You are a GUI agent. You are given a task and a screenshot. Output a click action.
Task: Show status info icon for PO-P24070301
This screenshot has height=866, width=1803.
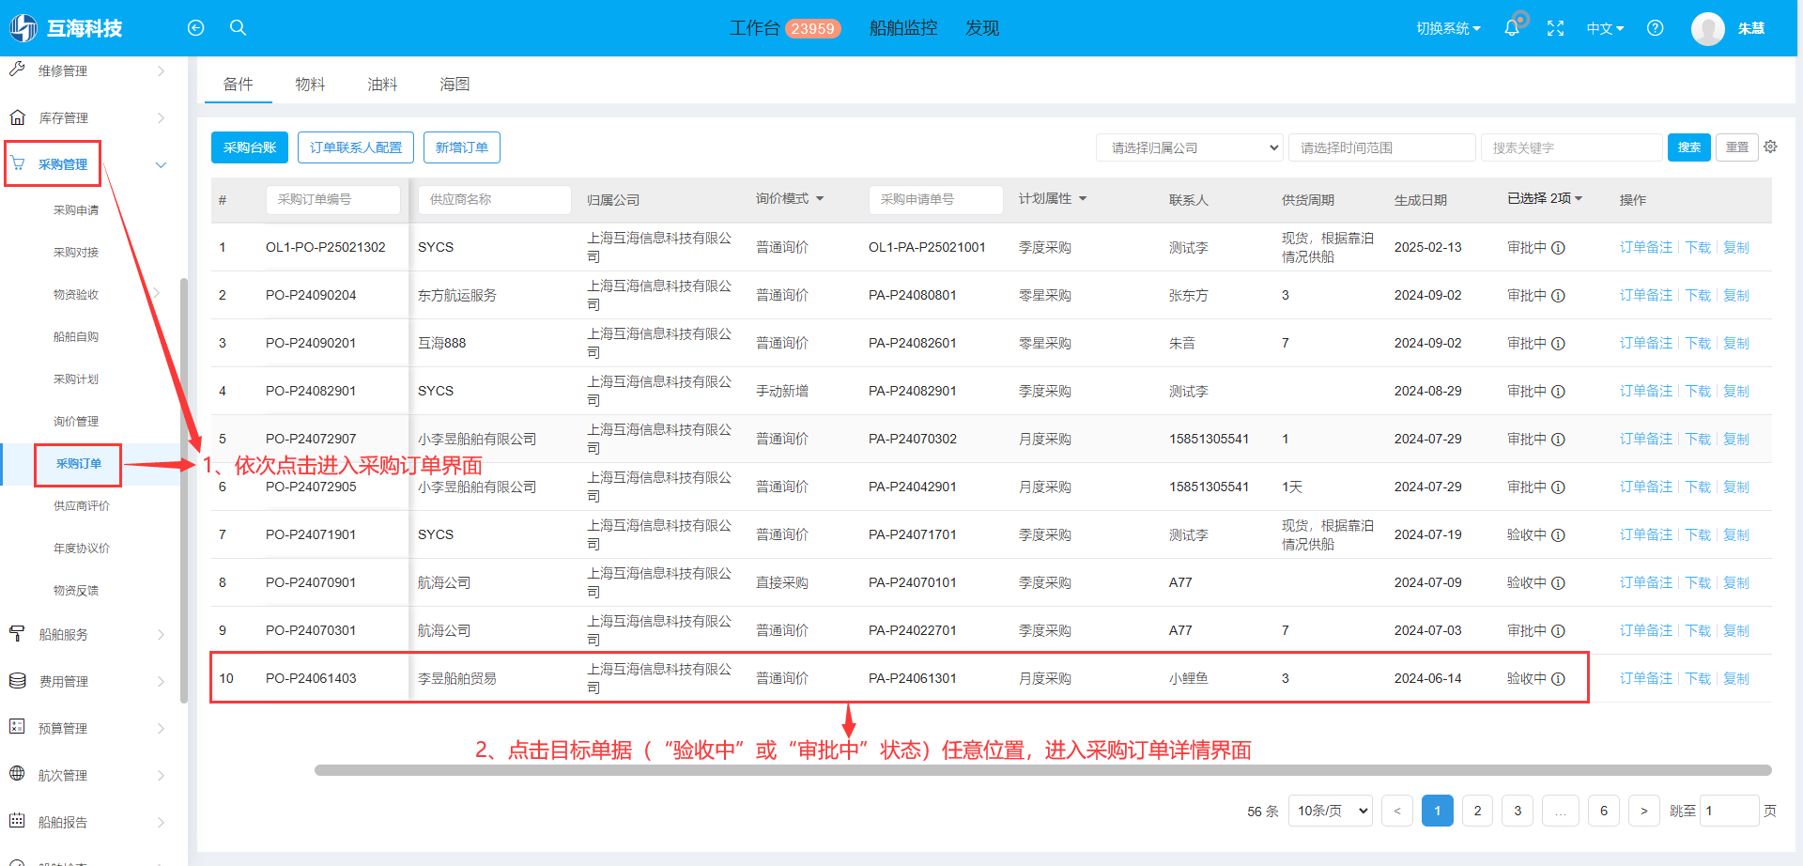coord(1558,631)
